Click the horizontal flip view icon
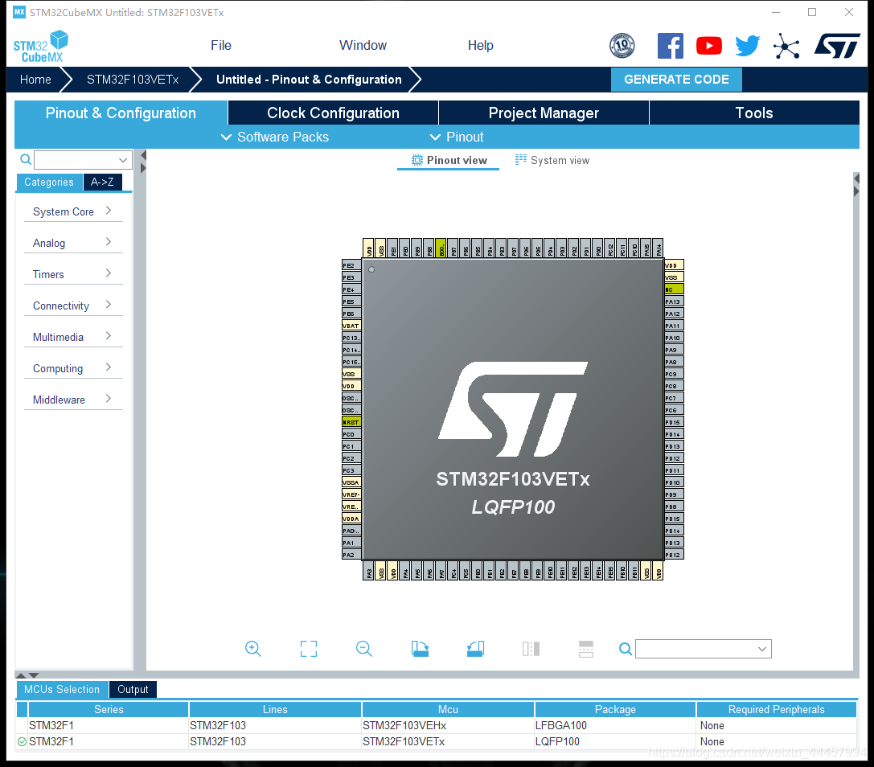Image resolution: width=874 pixels, height=767 pixels. tap(531, 648)
